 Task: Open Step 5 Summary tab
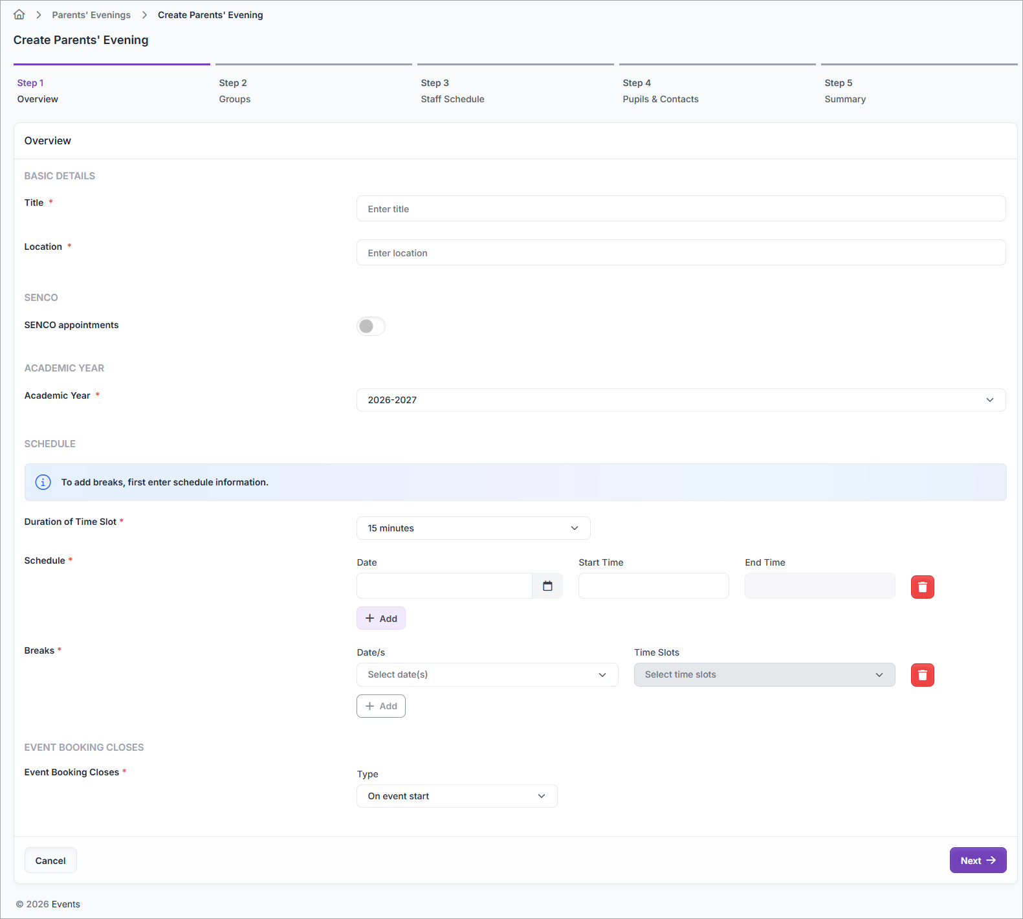[x=919, y=91]
